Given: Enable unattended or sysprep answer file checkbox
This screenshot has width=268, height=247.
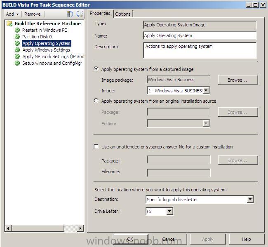Looking at the screenshot, I should (x=96, y=147).
